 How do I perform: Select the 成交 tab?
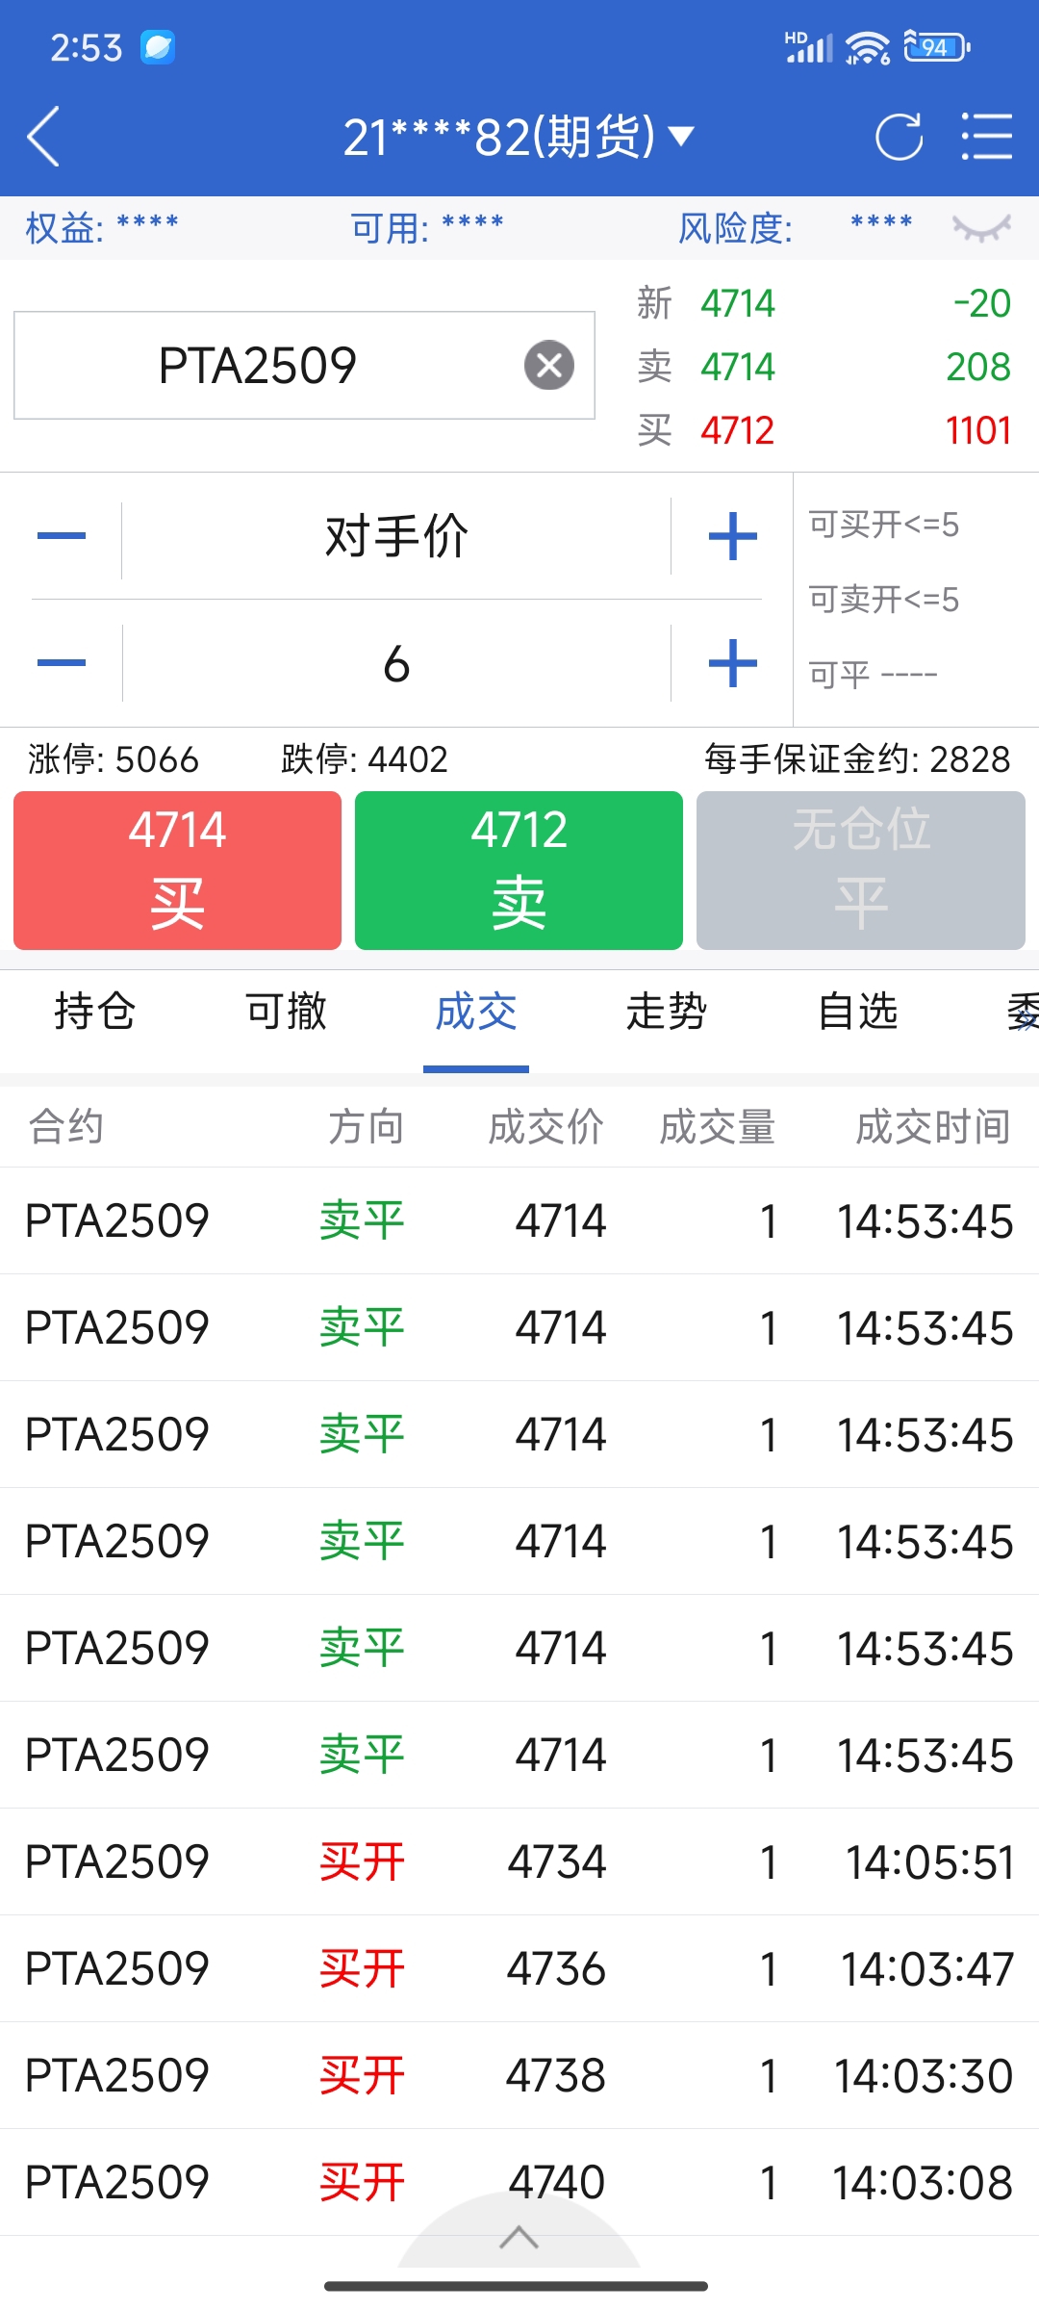476,1013
